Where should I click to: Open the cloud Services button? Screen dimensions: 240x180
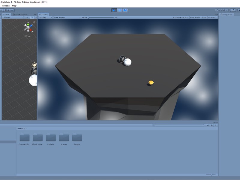point(233,10)
